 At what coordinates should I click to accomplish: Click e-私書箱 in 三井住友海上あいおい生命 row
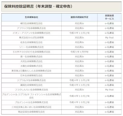pos(109,107)
